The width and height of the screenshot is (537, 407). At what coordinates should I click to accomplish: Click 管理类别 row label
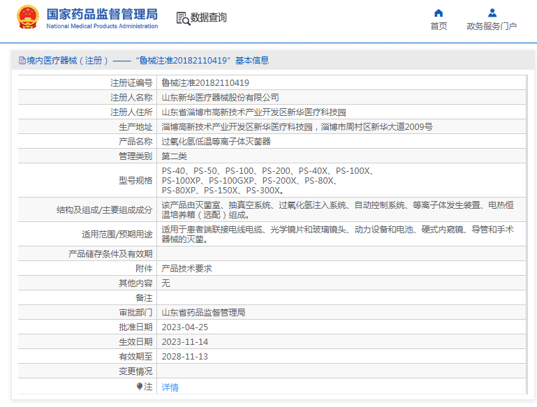pyautogui.click(x=135, y=156)
